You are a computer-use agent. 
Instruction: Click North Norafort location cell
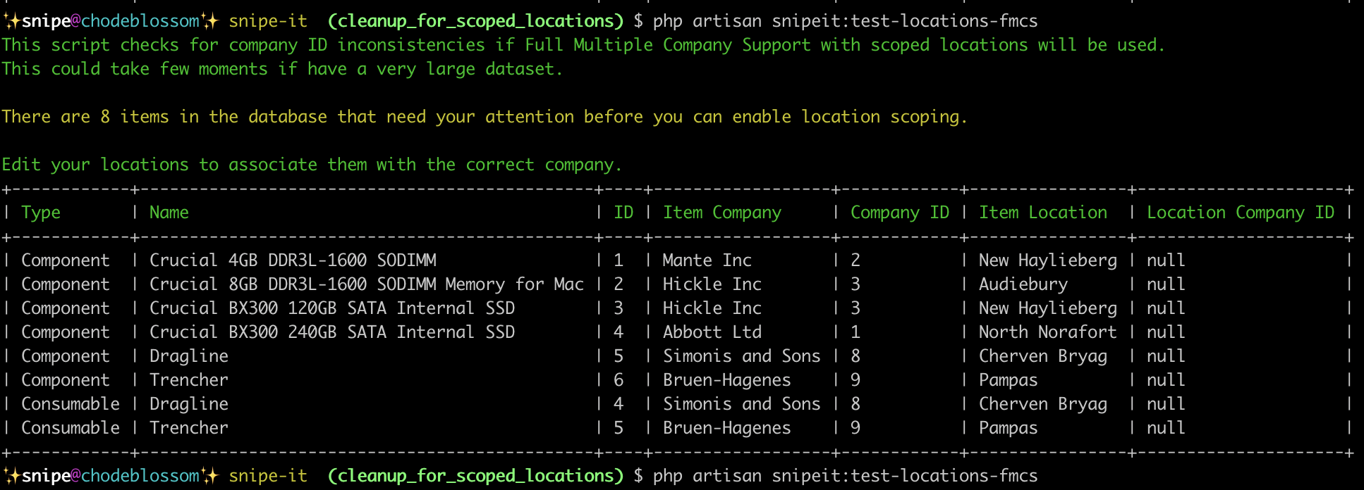point(1048,332)
